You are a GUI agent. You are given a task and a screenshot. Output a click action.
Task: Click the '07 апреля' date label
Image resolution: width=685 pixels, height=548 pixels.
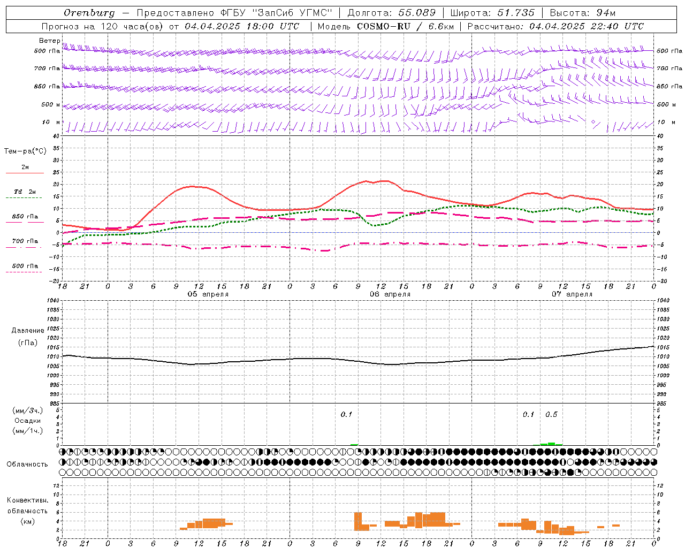(x=572, y=294)
